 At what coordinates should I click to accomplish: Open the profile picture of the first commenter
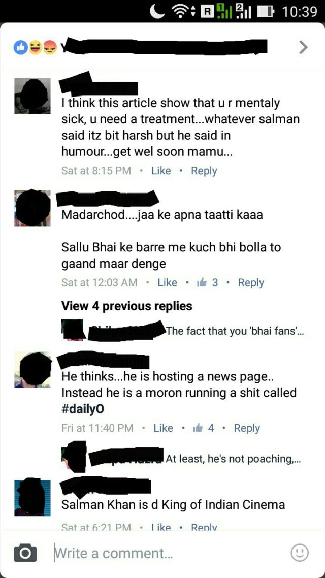click(x=32, y=96)
